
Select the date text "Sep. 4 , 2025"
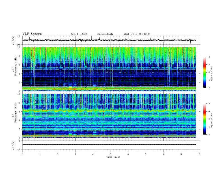click(x=79, y=34)
